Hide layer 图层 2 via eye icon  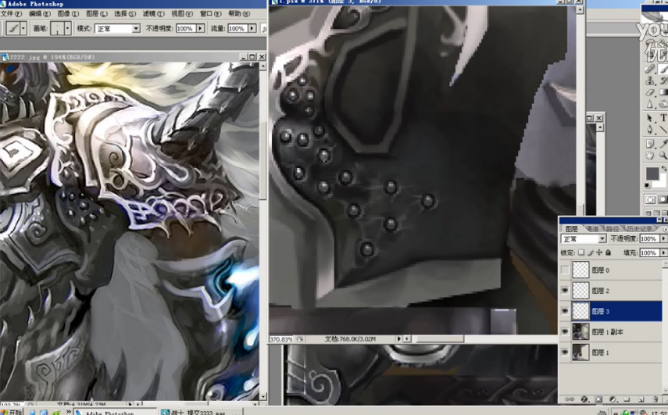coord(565,291)
